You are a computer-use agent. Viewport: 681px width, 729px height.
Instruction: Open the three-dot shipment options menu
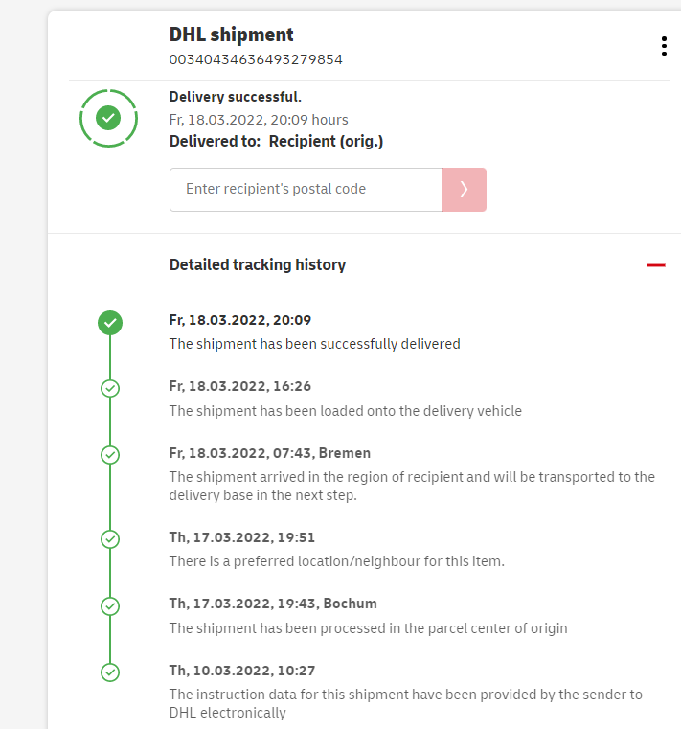pos(664,46)
